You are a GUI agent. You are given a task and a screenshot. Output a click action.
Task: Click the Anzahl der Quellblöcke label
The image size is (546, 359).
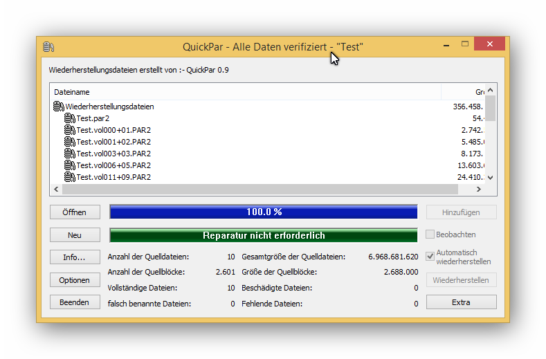pyautogui.click(x=146, y=272)
